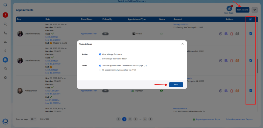
Task: Choose Just the appointments I've selected (14)
Action: coord(100,66)
